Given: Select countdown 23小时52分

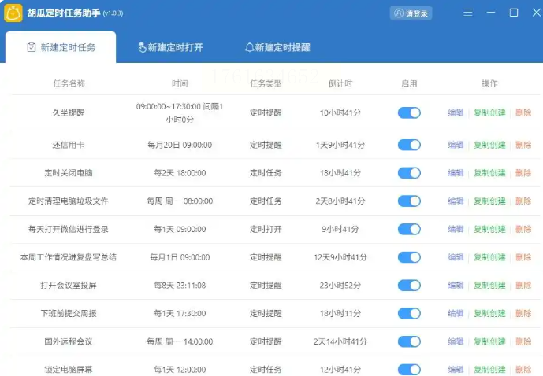Looking at the screenshot, I should pos(340,285).
